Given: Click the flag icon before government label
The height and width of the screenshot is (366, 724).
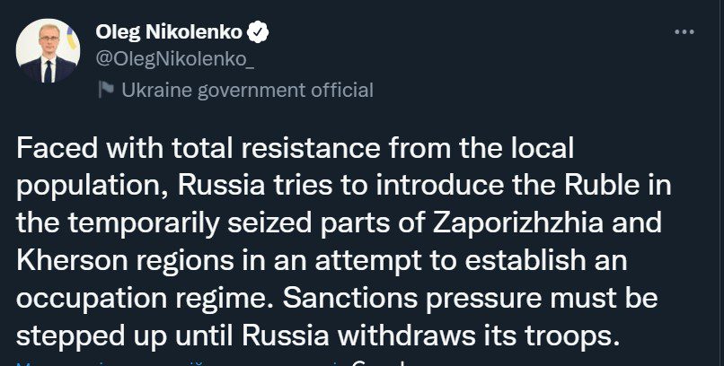Looking at the screenshot, I should tap(106, 90).
